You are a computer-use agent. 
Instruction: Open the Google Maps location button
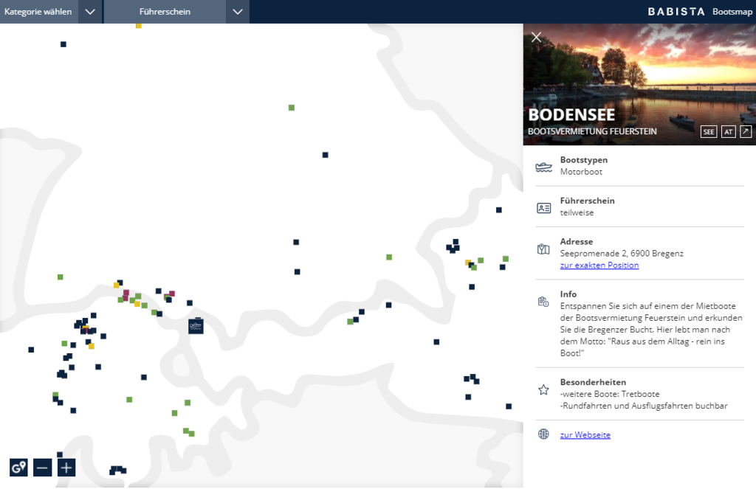click(x=18, y=467)
